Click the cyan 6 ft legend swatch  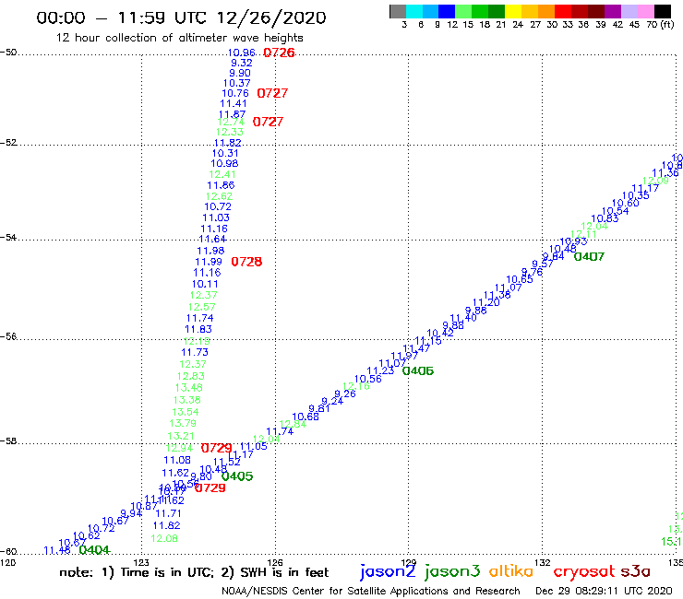pyautogui.click(x=414, y=11)
